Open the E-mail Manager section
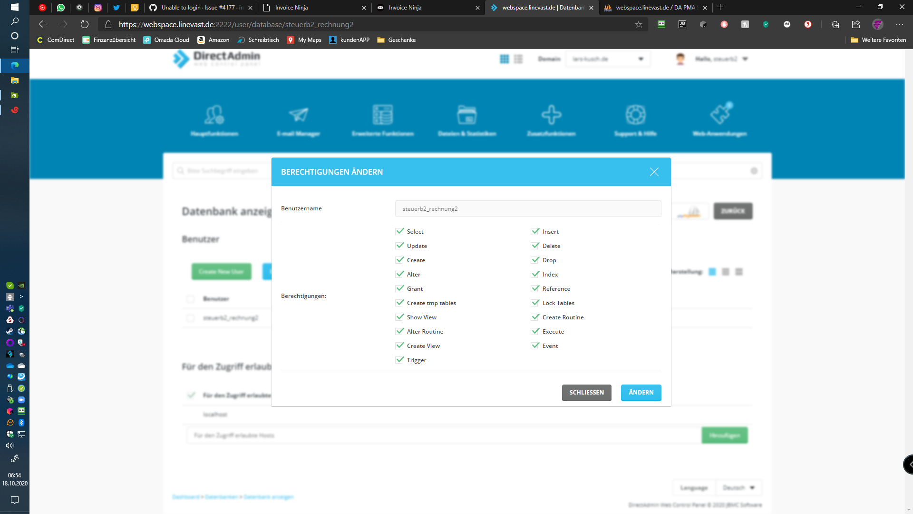 pos(298,120)
